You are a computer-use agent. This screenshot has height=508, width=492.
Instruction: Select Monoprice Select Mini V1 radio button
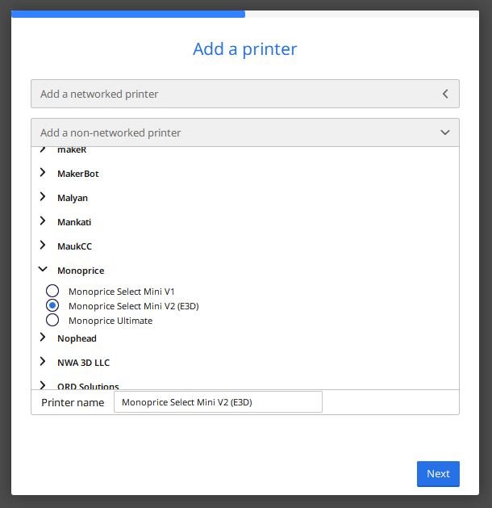[x=52, y=291]
